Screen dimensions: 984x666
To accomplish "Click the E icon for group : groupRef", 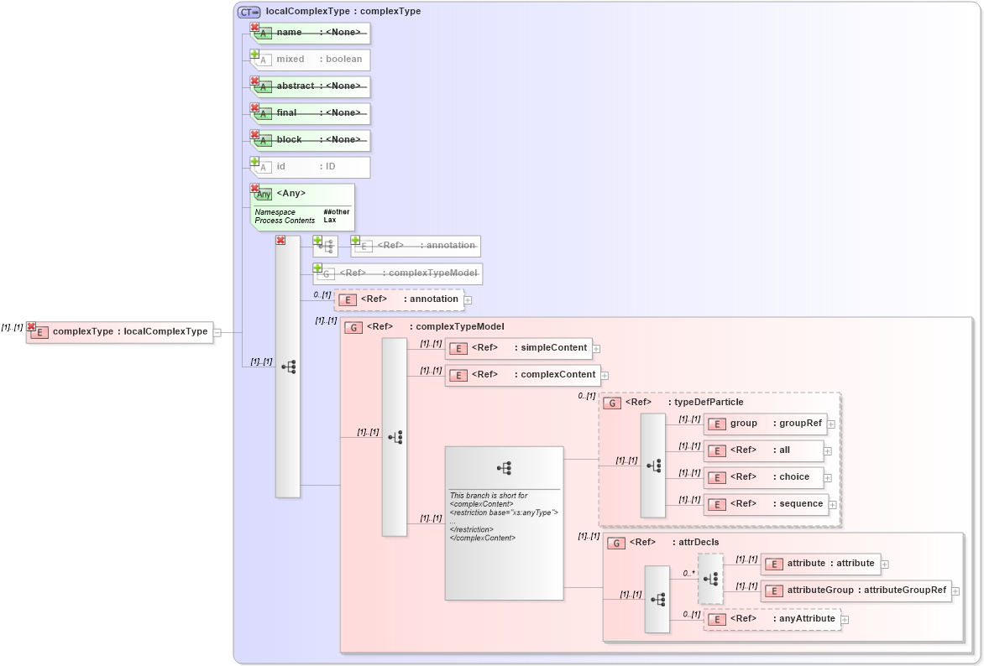I will coord(717,424).
